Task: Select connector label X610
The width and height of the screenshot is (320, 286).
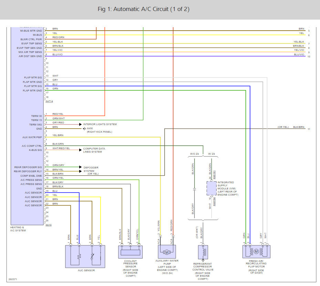Action: pos(49,225)
